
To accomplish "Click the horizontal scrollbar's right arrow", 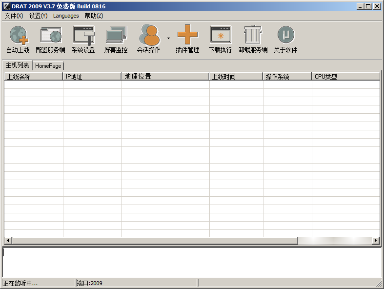I will [x=376, y=241].
